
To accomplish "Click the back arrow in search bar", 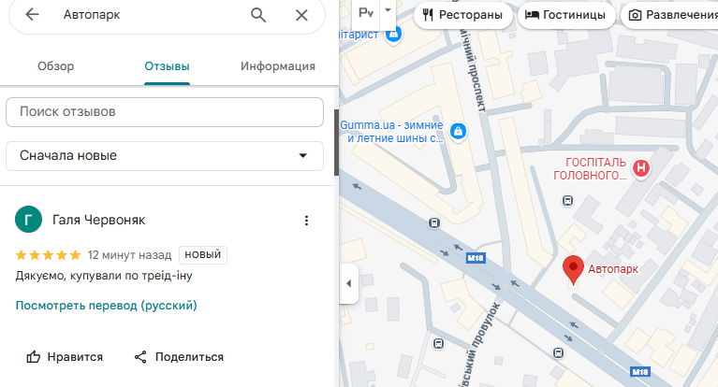I will (33, 15).
